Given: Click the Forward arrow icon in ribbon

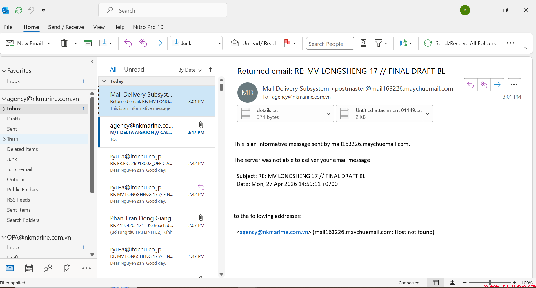Looking at the screenshot, I should 158,43.
